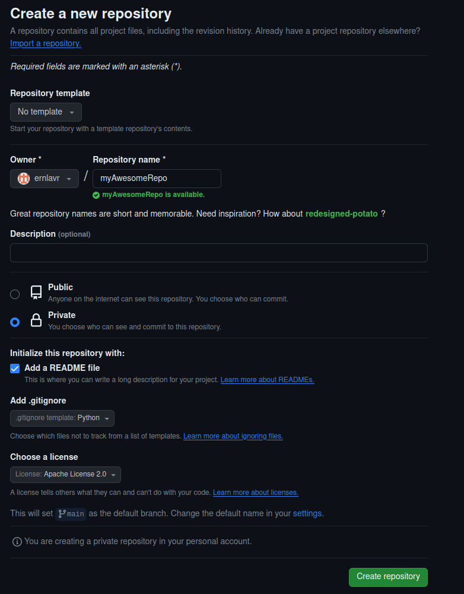Click the Import a repository link
The width and height of the screenshot is (464, 594).
coord(45,43)
